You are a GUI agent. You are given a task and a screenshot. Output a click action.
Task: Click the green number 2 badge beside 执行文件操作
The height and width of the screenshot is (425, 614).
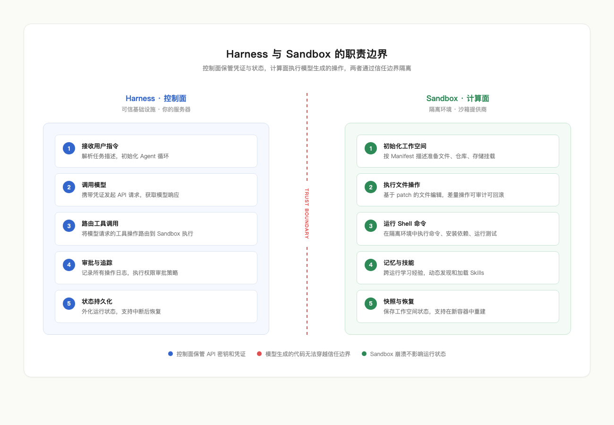click(371, 187)
